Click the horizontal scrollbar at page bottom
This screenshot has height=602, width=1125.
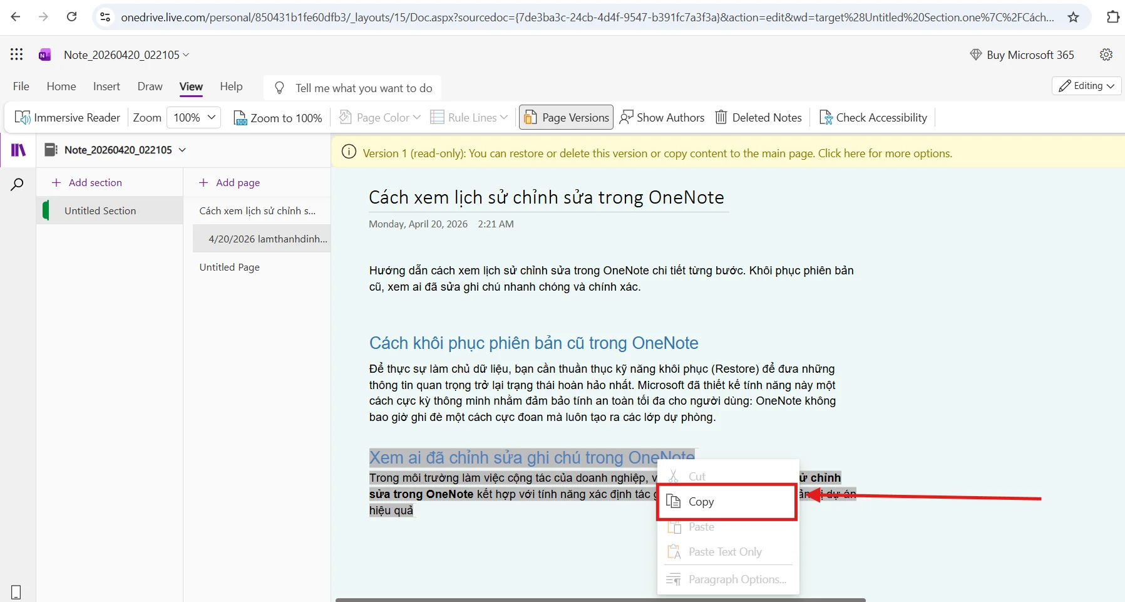click(x=600, y=599)
